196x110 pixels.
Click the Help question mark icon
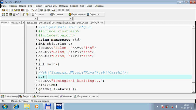[x=24, y=14]
